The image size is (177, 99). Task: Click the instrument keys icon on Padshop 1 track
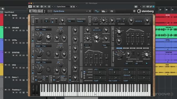click(x=24, y=92)
